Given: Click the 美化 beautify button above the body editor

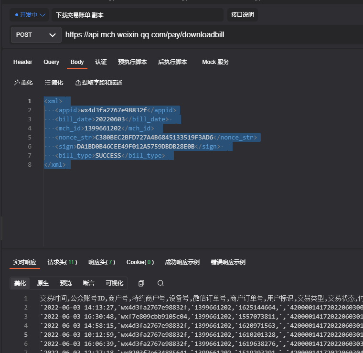Looking at the screenshot, I should tap(23, 83).
